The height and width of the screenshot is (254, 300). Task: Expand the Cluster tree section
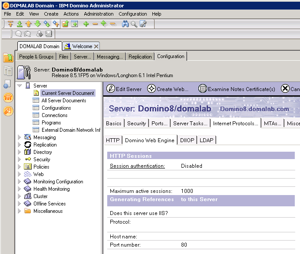point(20,196)
